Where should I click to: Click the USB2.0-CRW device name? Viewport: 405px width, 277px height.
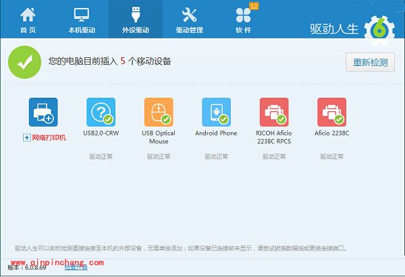click(101, 133)
